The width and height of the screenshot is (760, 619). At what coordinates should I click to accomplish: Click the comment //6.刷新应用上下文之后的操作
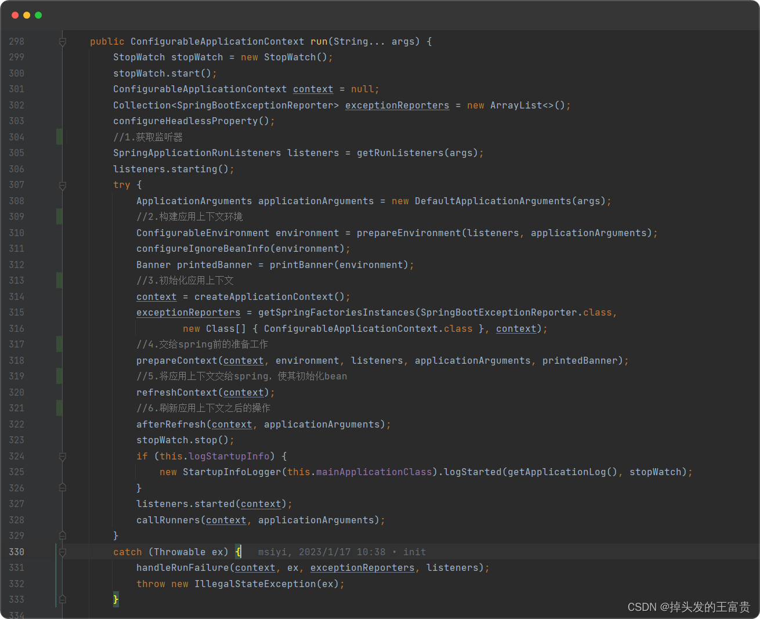point(204,408)
